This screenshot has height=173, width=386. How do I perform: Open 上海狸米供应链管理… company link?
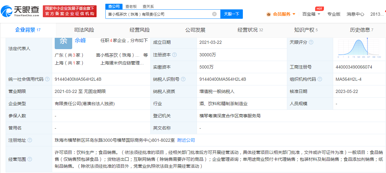pyautogui.click(x=122, y=63)
